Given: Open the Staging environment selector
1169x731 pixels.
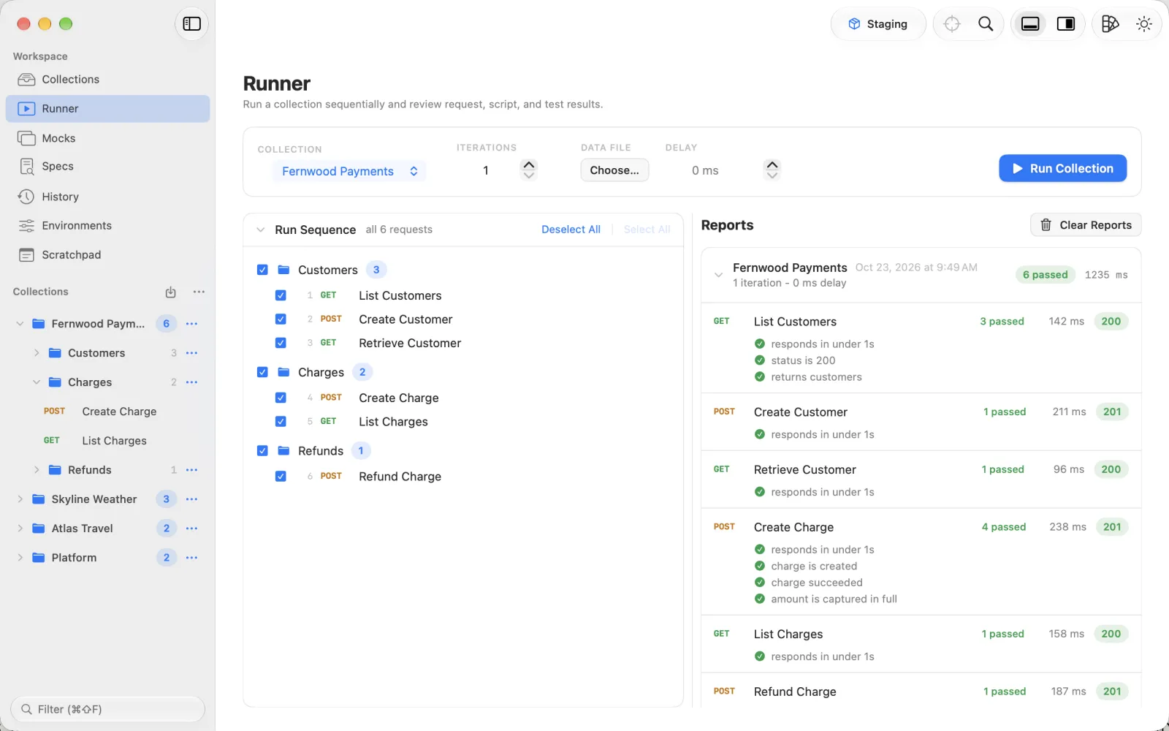Looking at the screenshot, I should pos(878,24).
